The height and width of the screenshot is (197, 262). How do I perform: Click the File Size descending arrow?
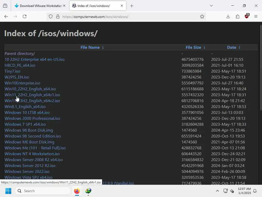pos(204,47)
